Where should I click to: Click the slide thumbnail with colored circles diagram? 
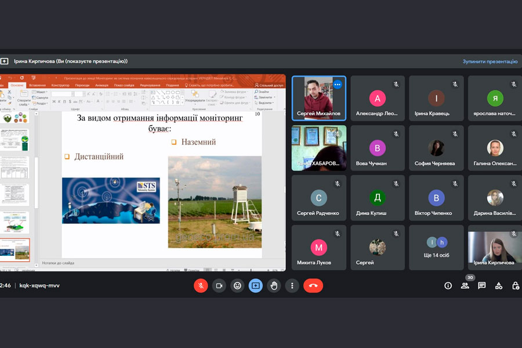(x=15, y=118)
